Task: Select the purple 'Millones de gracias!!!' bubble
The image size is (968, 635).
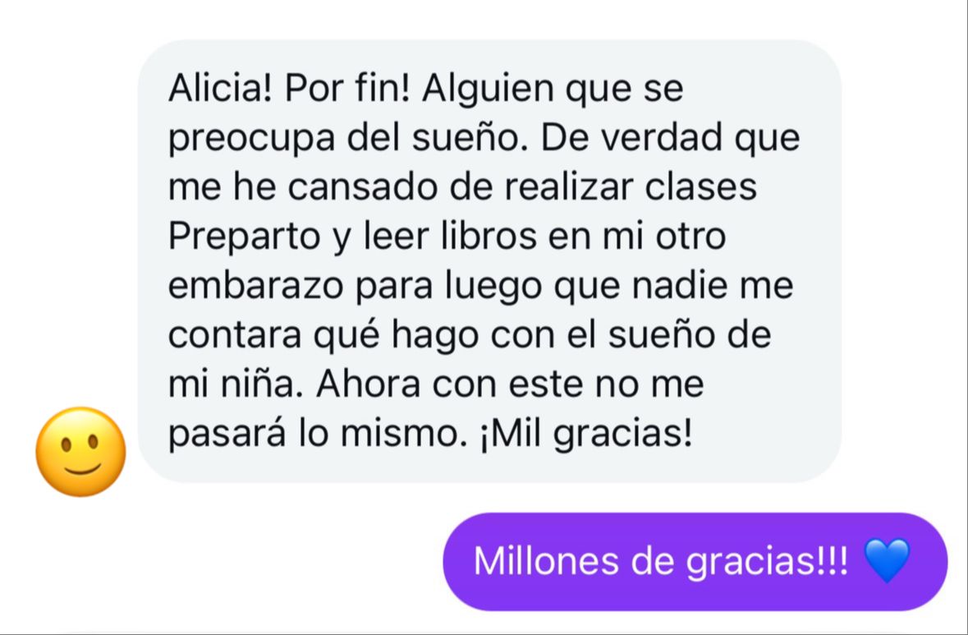Action: 695,562
